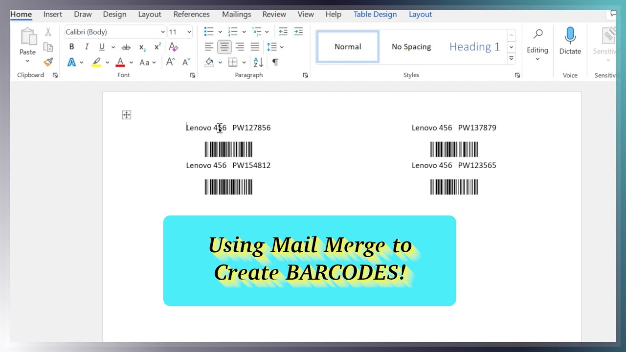Show paragraph marks pilcrow icon
The width and height of the screenshot is (626, 352).
(x=275, y=62)
